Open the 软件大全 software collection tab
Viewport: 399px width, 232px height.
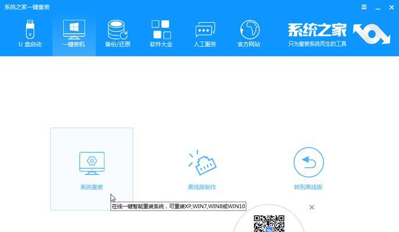[161, 34]
